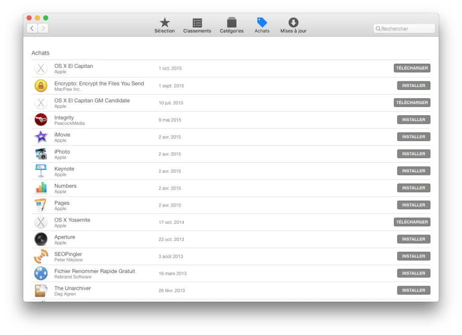Viewport: 462px width, 335px height.
Task: Go back with the left chevron
Action: pos(32,28)
